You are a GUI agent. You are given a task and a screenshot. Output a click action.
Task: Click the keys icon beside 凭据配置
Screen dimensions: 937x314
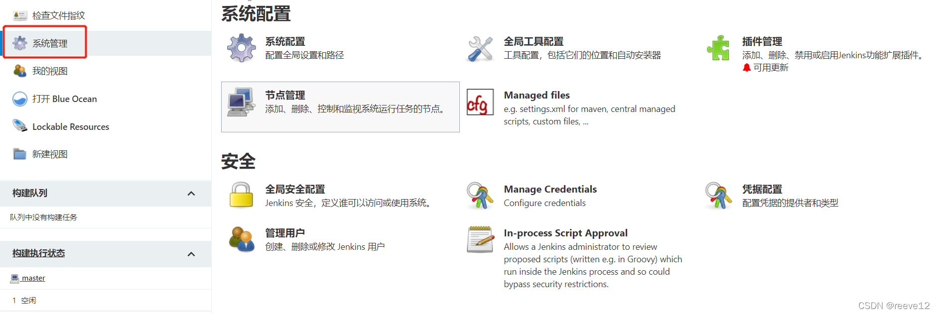pyautogui.click(x=718, y=195)
